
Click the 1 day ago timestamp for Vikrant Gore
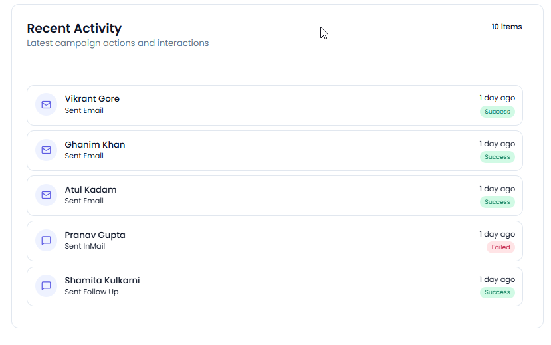pos(497,98)
